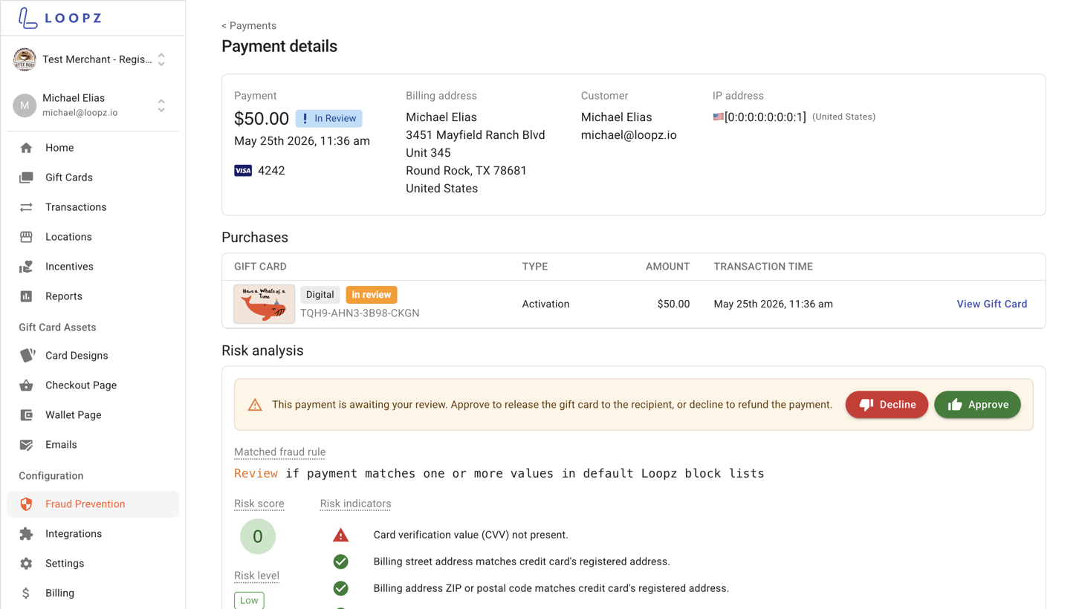Click the Loopz logo icon
1082x609 pixels.
pos(27,18)
